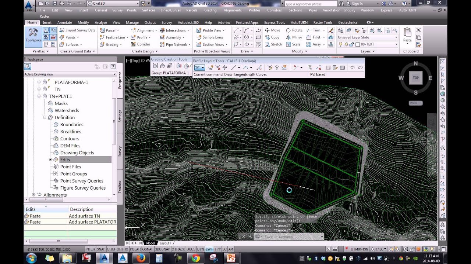Image resolution: width=471 pixels, height=264 pixels.
Task: Select the Add surface TN edit row
Action: (70, 216)
